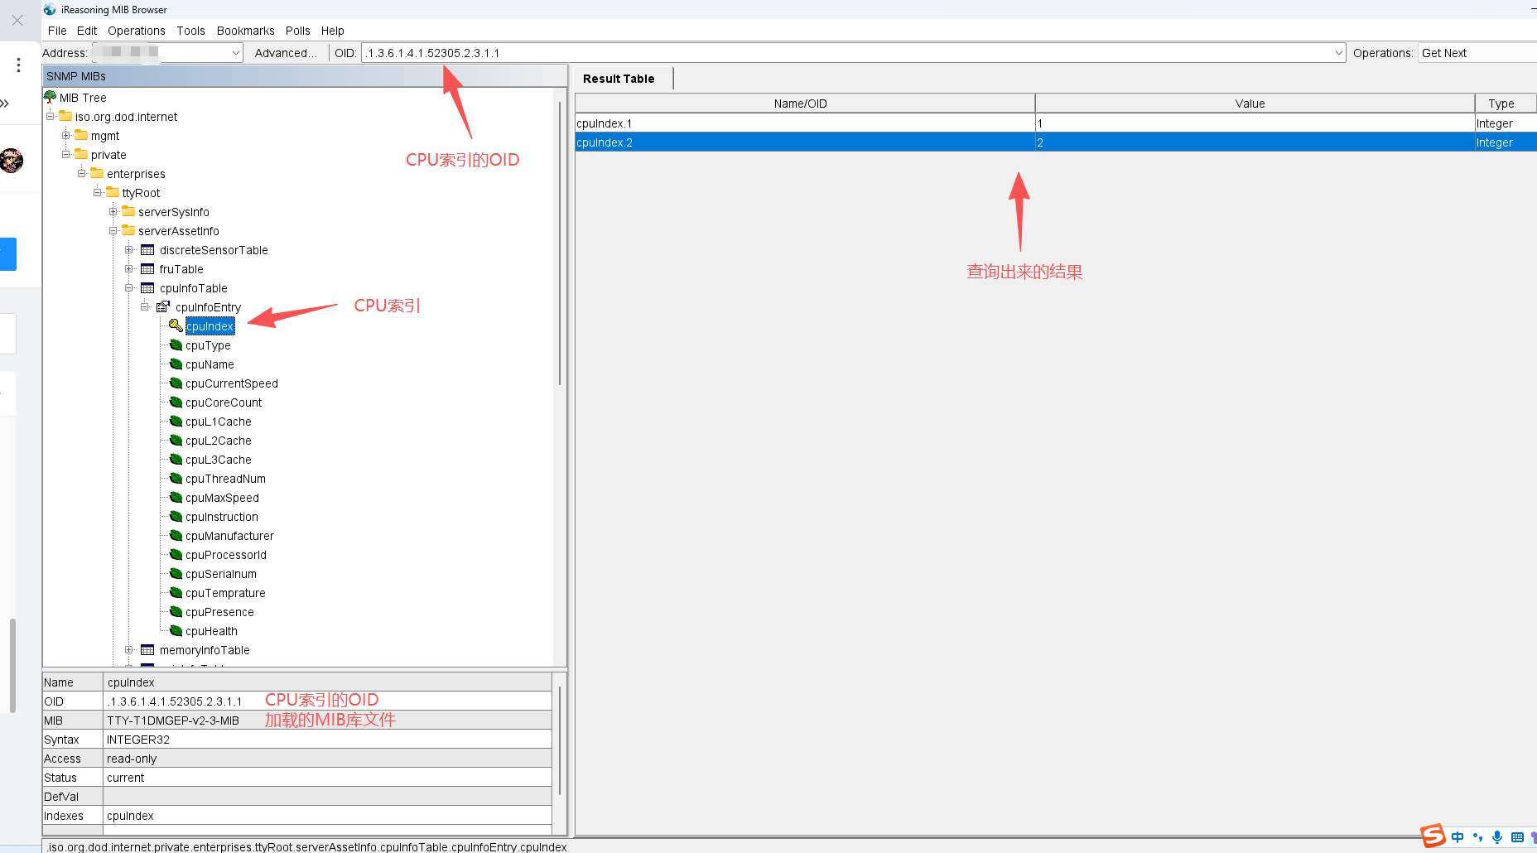Screen dimensions: 1537x853
Task: Open the Address dropdown
Action: (236, 53)
